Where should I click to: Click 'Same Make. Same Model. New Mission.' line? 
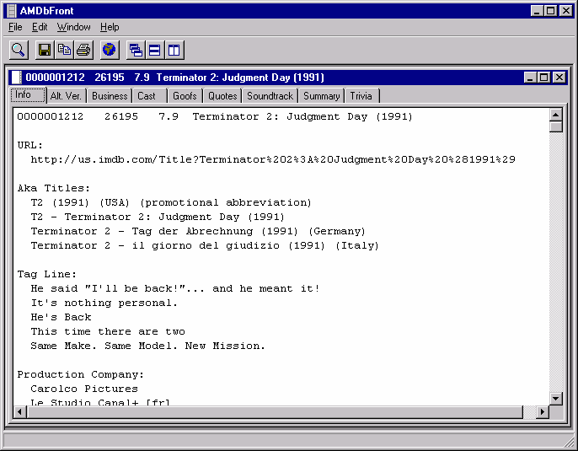point(147,346)
